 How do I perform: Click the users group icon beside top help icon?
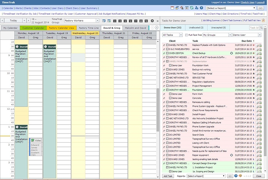pos(197,8)
